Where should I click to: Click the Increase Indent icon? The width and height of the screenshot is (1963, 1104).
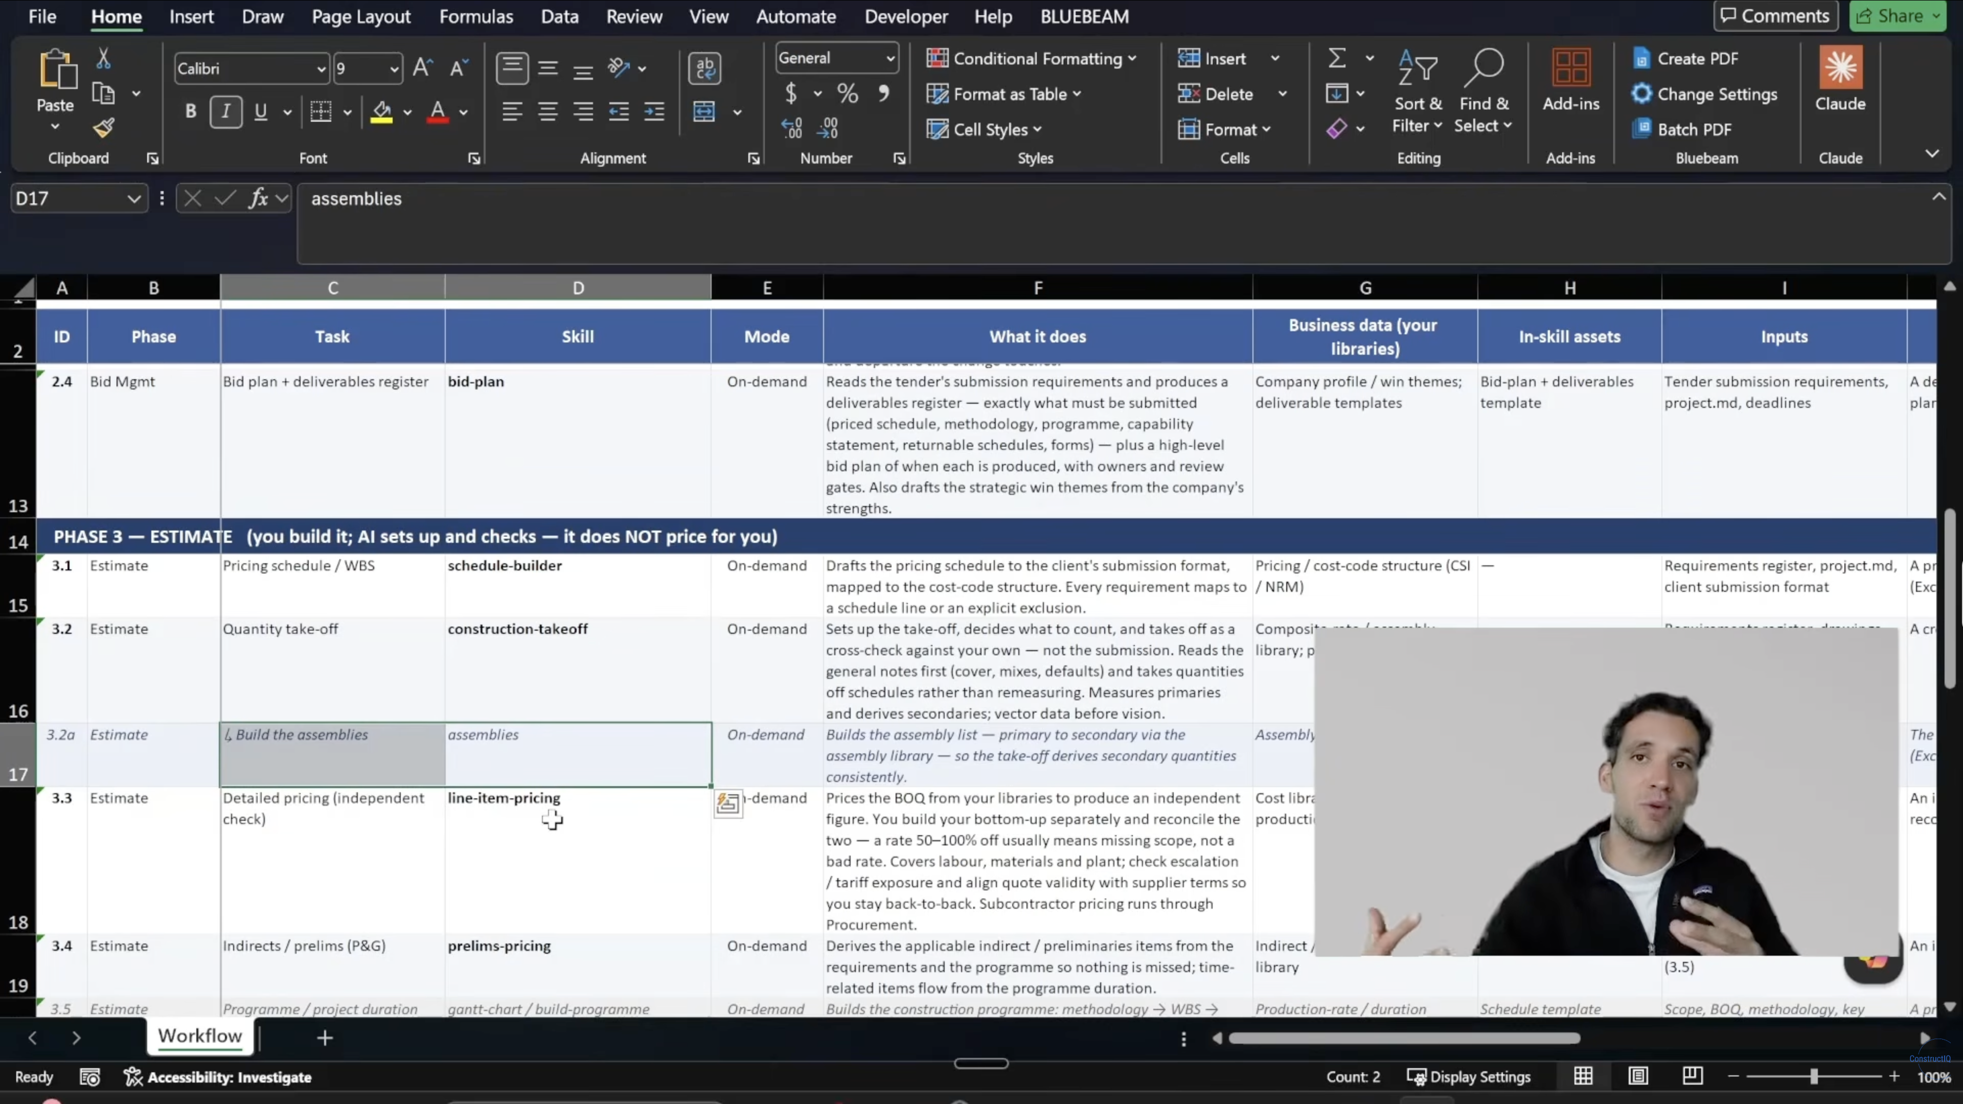[x=654, y=111]
